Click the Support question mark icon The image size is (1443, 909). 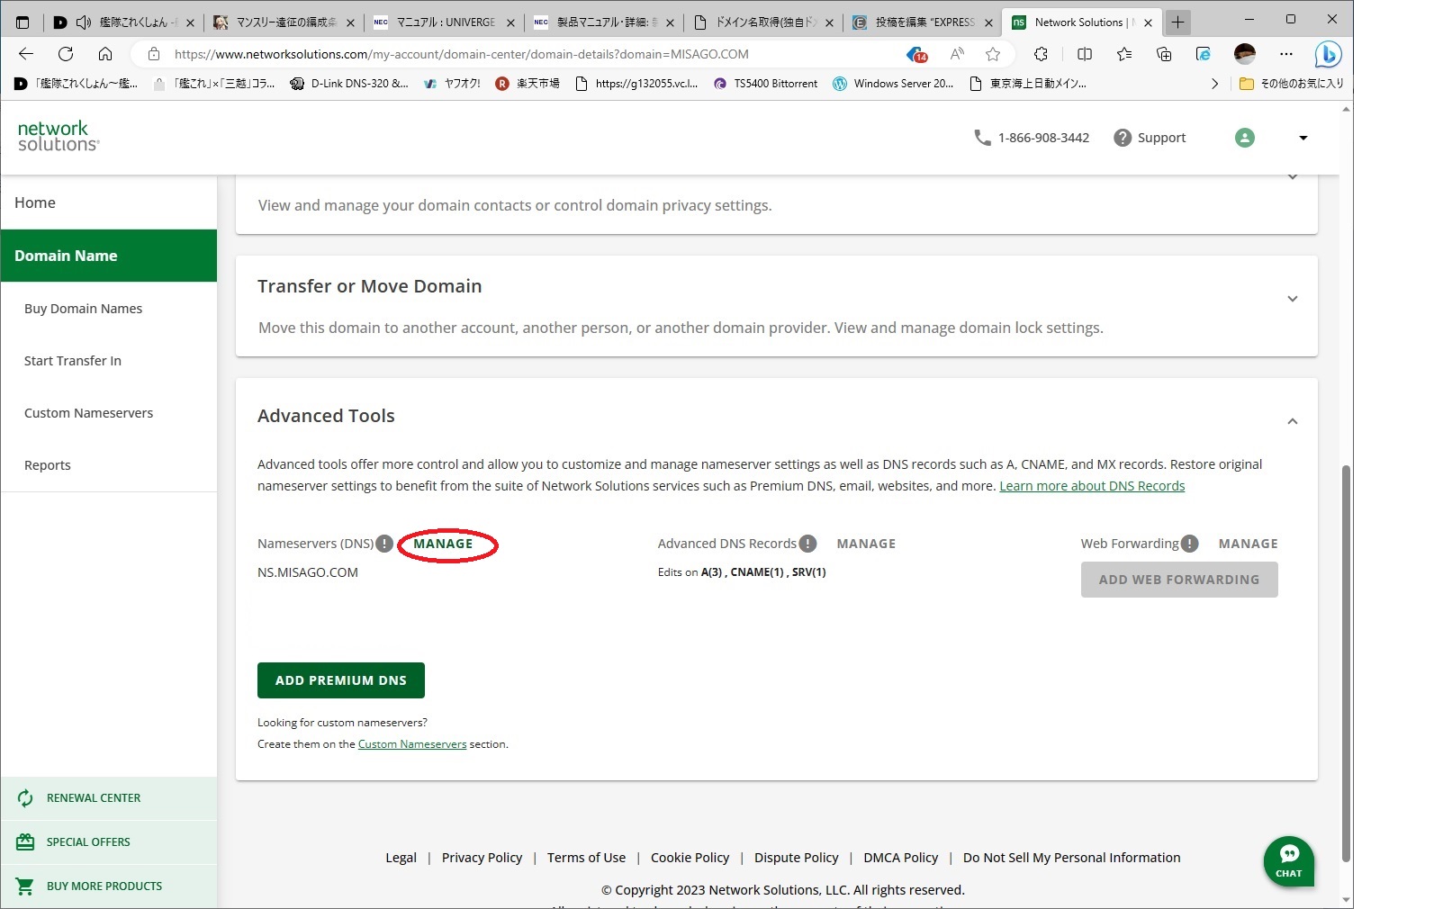pos(1123,138)
